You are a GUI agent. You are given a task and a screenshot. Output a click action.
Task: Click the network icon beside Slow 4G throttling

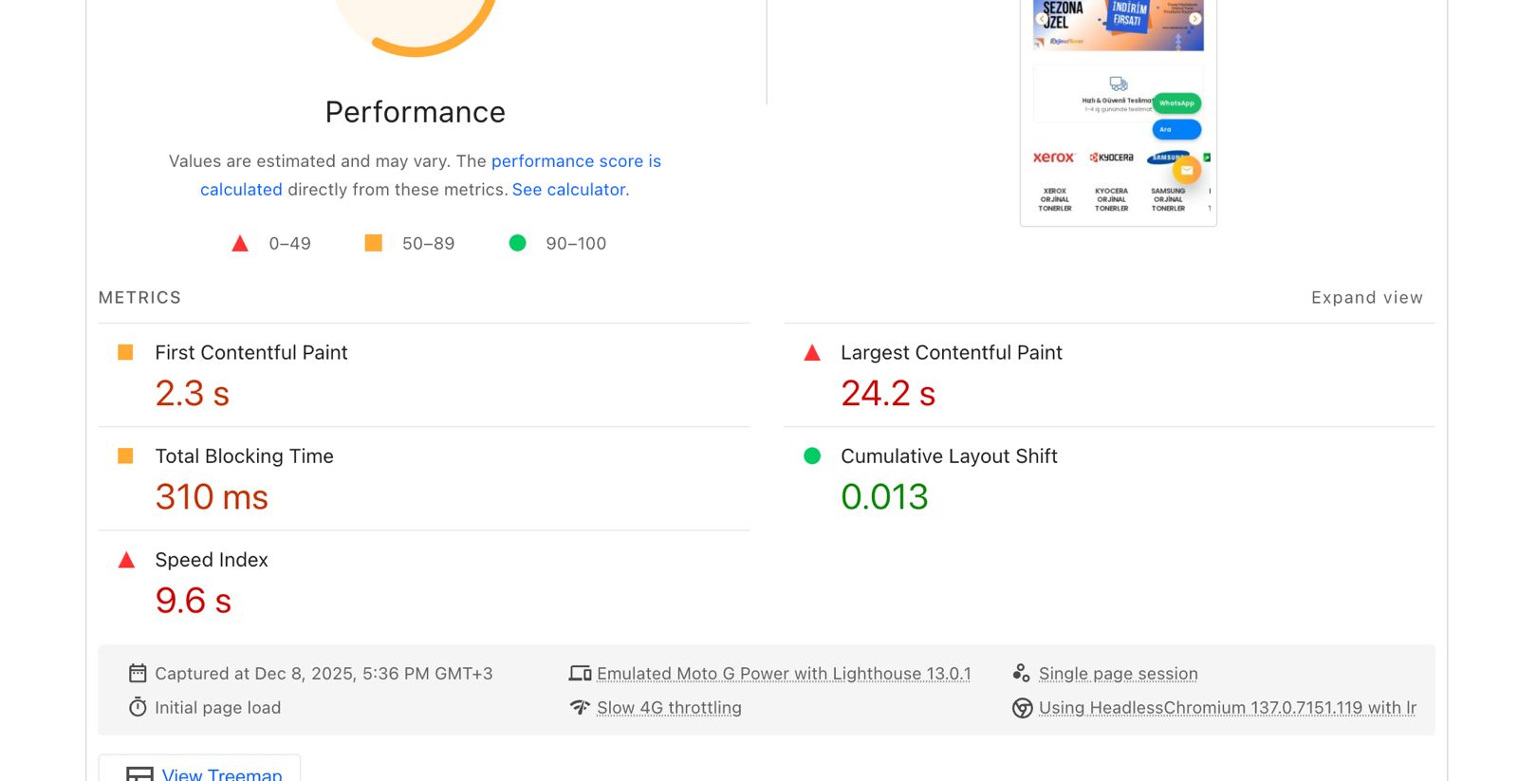tap(580, 707)
